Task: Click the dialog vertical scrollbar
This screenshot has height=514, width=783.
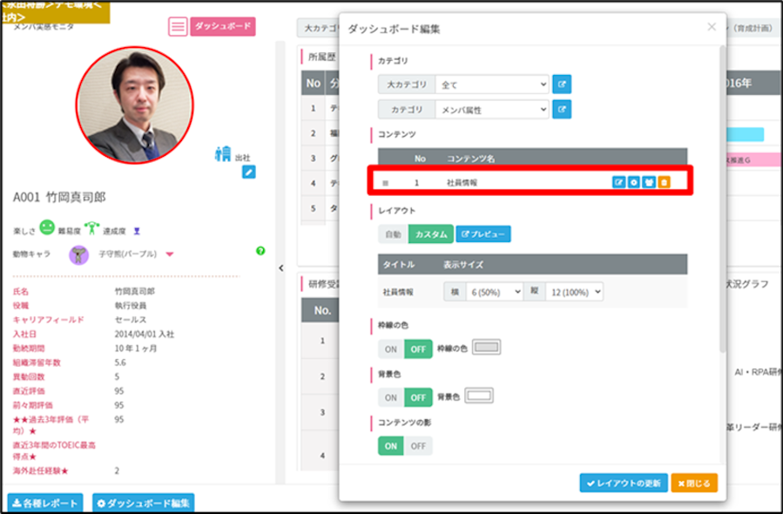Action: (722, 200)
